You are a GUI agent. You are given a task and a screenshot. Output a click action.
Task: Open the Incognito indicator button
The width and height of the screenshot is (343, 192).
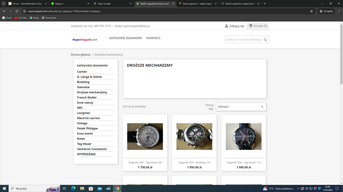click(326, 11)
